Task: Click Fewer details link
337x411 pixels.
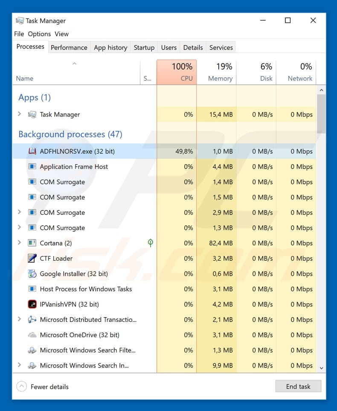Action: click(49, 387)
